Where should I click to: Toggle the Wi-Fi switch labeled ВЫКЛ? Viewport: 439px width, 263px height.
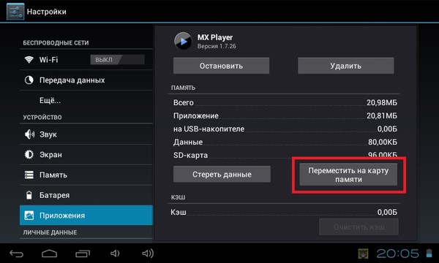(x=117, y=59)
